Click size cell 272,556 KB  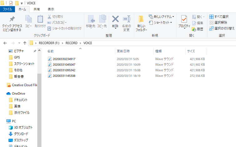197,76
